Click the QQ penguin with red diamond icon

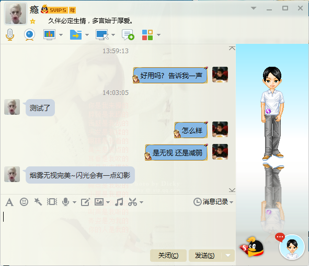point(252,247)
